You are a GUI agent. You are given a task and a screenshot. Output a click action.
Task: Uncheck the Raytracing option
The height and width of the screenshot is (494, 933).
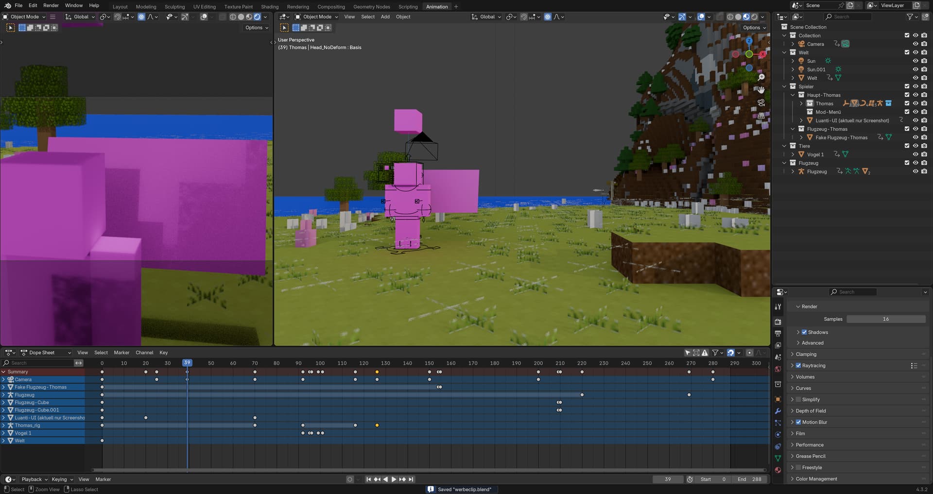point(798,366)
